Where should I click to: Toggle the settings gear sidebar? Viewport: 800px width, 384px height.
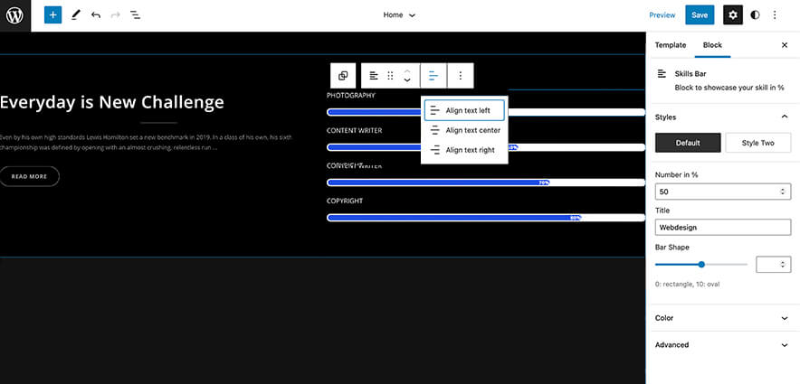pyautogui.click(x=733, y=15)
